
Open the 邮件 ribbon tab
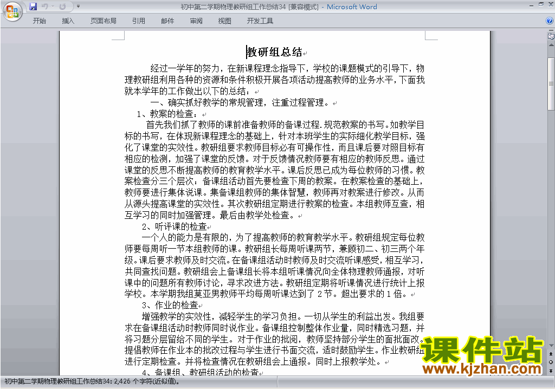[x=167, y=21]
